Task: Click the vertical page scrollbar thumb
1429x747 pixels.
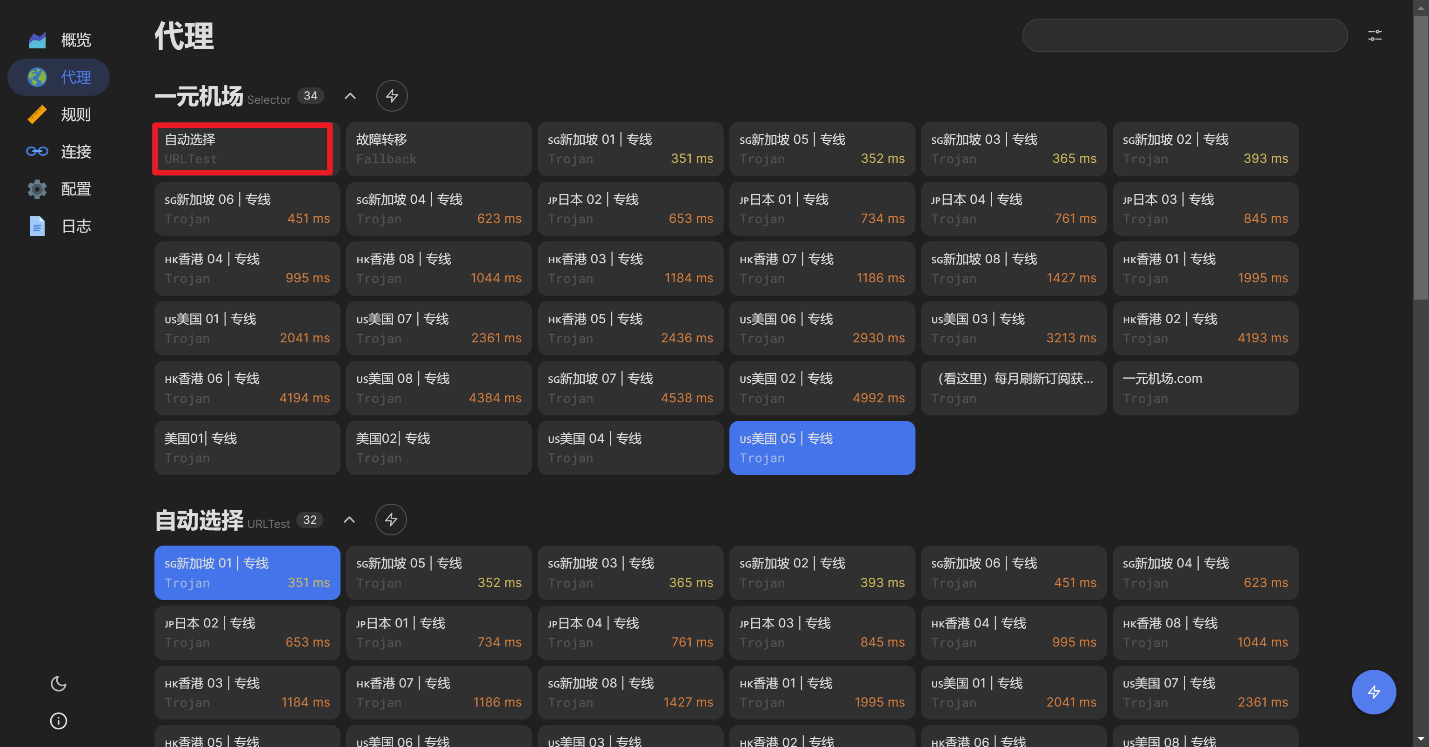Action: pos(1420,155)
